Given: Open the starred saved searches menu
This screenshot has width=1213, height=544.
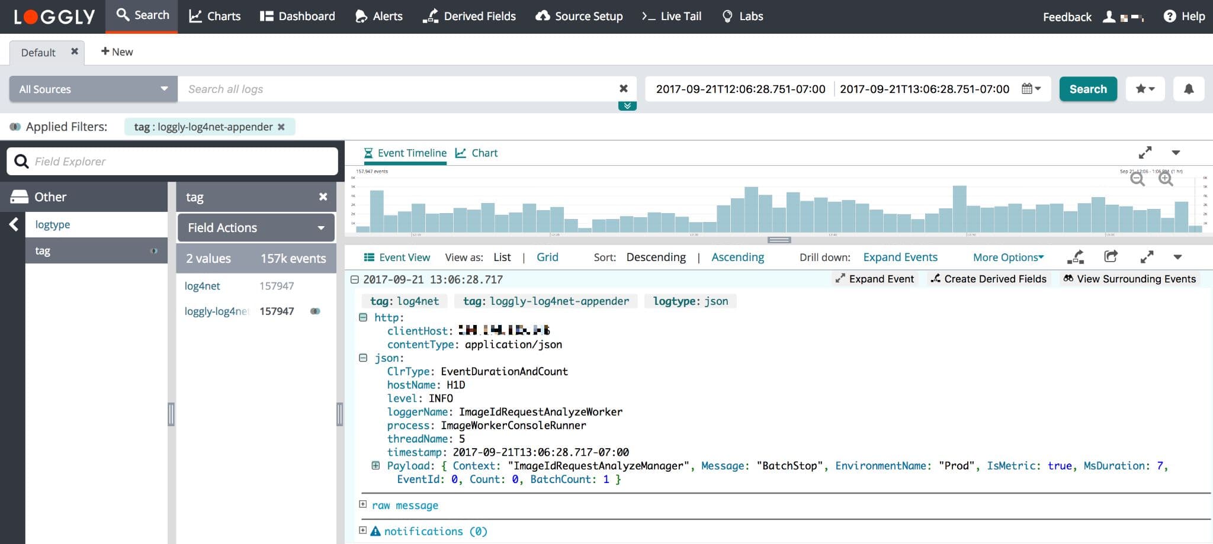Looking at the screenshot, I should click(x=1145, y=89).
